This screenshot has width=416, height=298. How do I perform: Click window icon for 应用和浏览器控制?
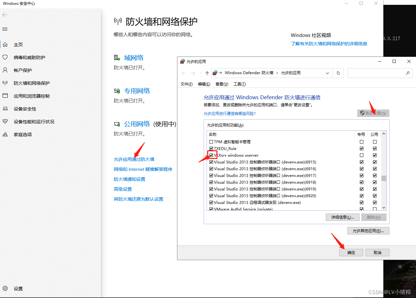(x=5, y=96)
